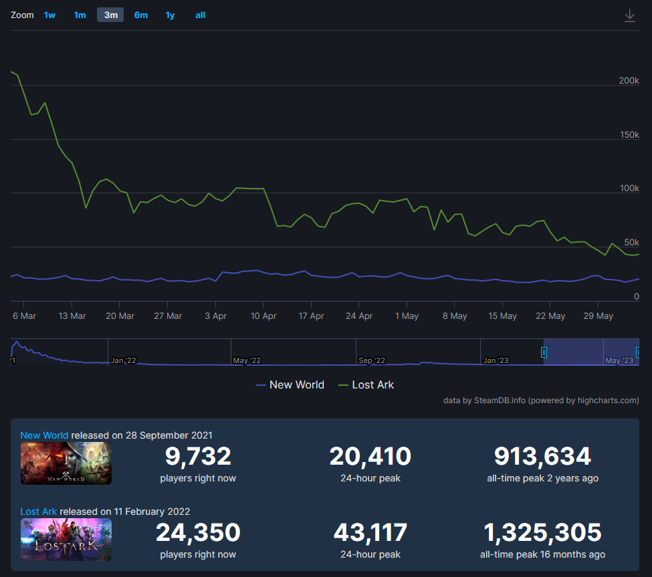The width and height of the screenshot is (652, 577).
Task: Click the 6 Mar x-axis label
Action: [x=24, y=316]
